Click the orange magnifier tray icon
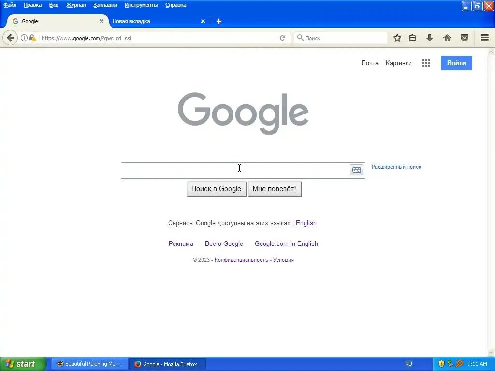Viewport: 495px width, 371px height. 459,364
